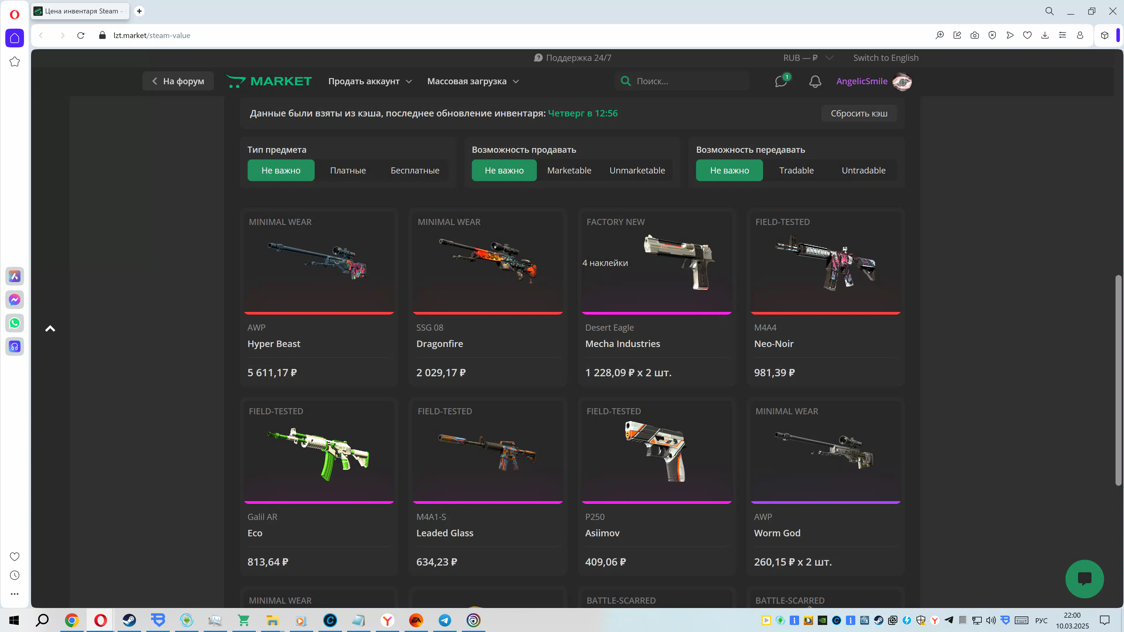Open new tab with plus button

click(x=139, y=11)
